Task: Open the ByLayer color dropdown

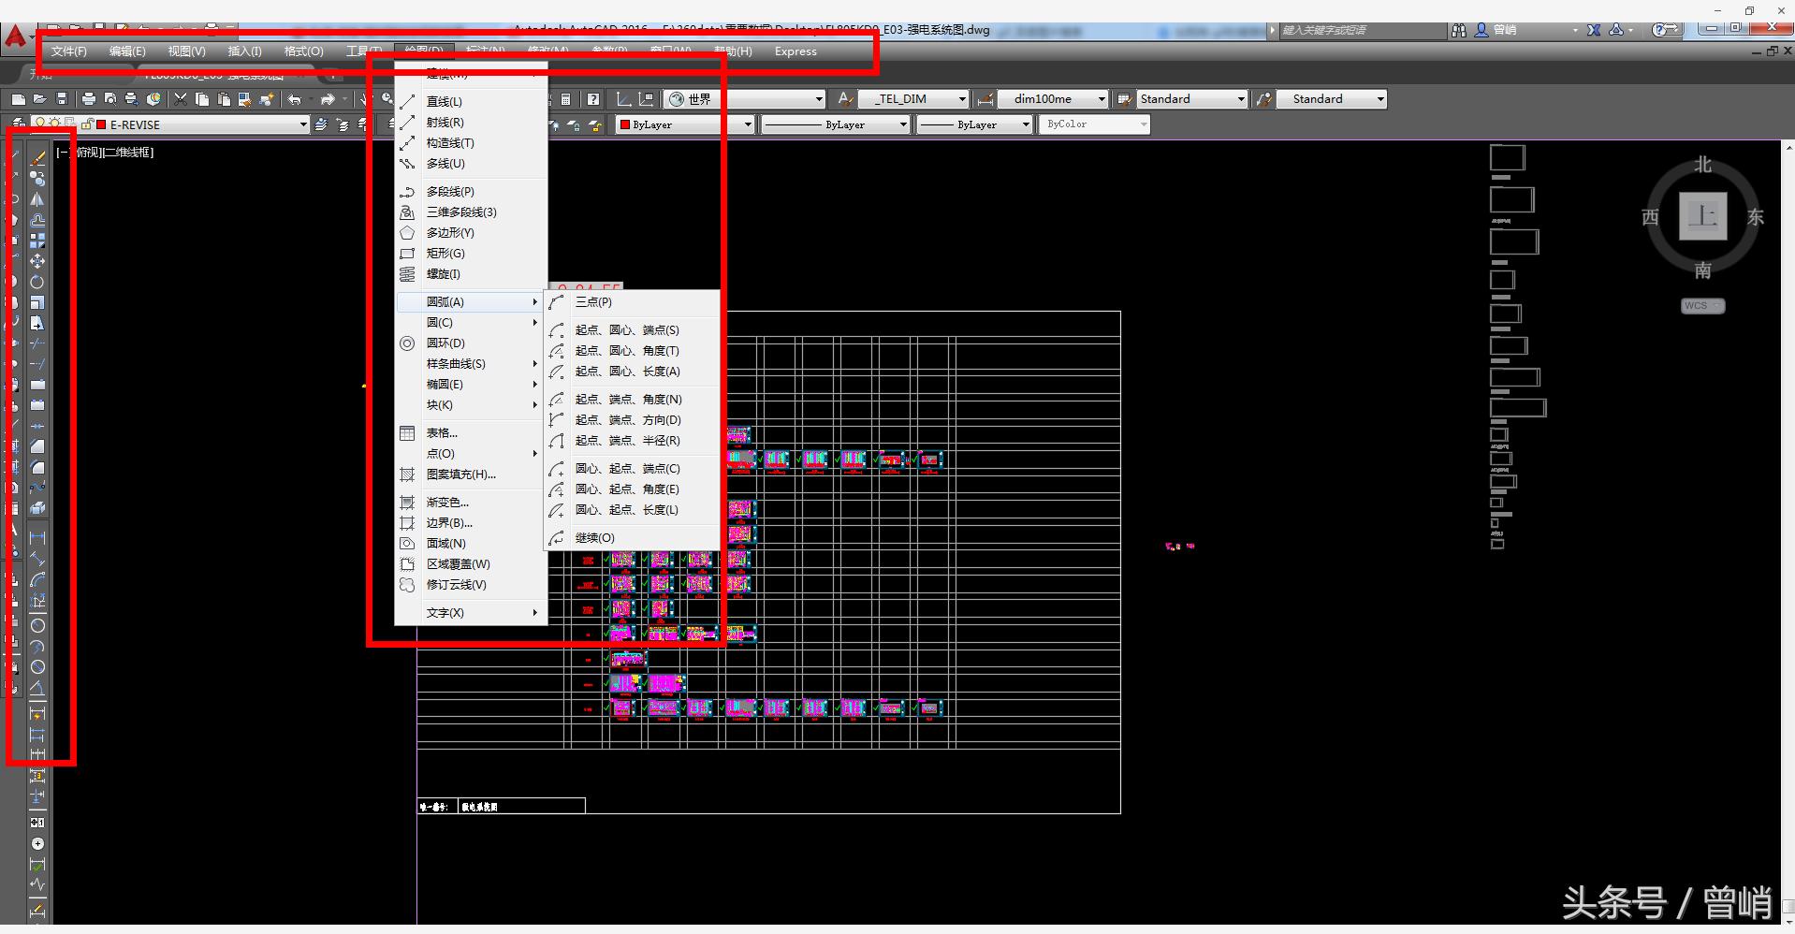Action: pos(747,124)
